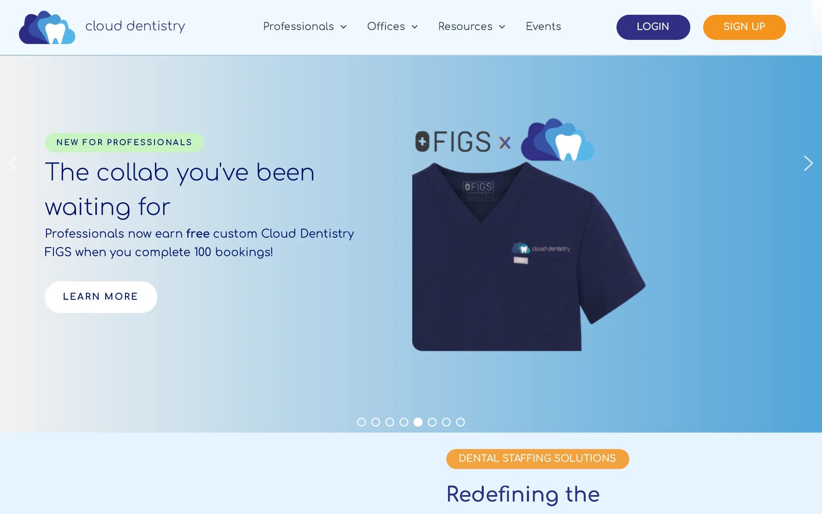Select the first carousel slide dot

361,422
